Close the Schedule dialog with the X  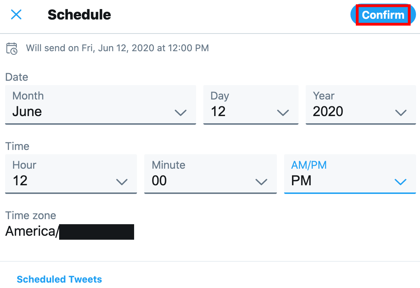(16, 15)
